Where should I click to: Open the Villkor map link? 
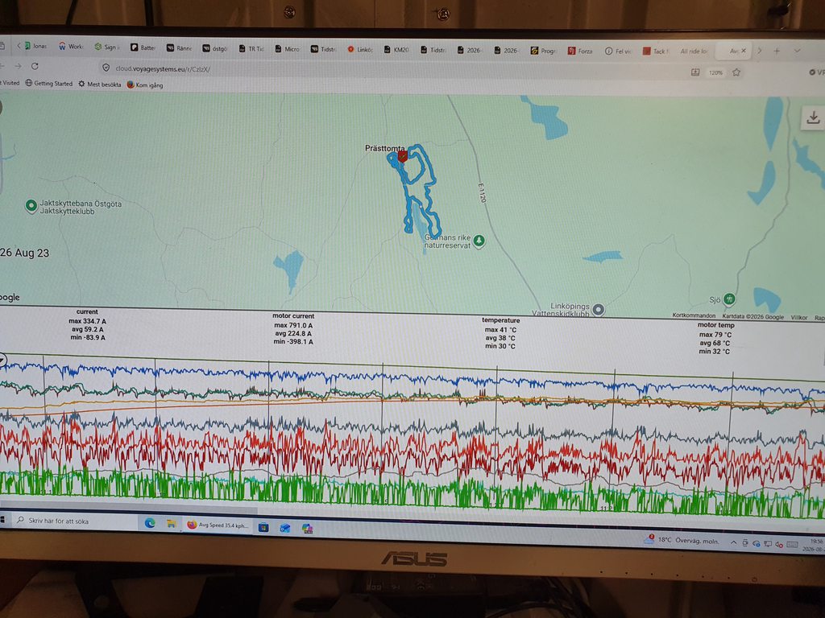[x=798, y=317]
